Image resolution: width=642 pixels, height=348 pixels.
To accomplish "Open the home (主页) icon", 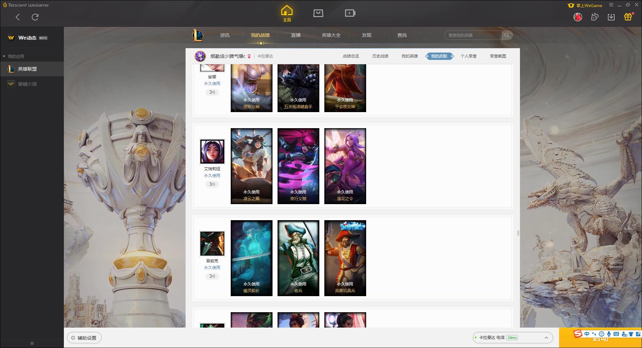I will click(287, 14).
